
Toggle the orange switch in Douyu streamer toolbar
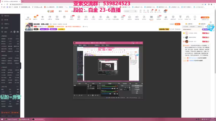coord(35,17)
